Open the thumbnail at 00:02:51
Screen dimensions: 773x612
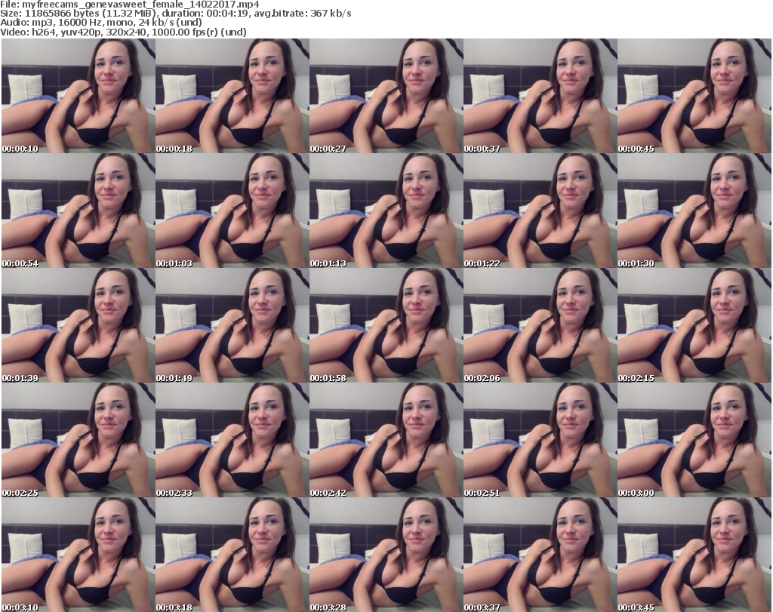click(540, 441)
